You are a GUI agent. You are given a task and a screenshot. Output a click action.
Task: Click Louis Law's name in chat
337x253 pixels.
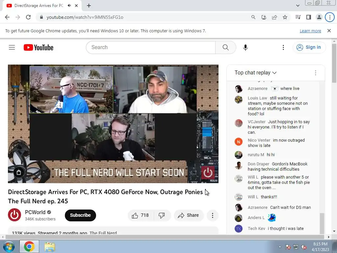(x=257, y=98)
